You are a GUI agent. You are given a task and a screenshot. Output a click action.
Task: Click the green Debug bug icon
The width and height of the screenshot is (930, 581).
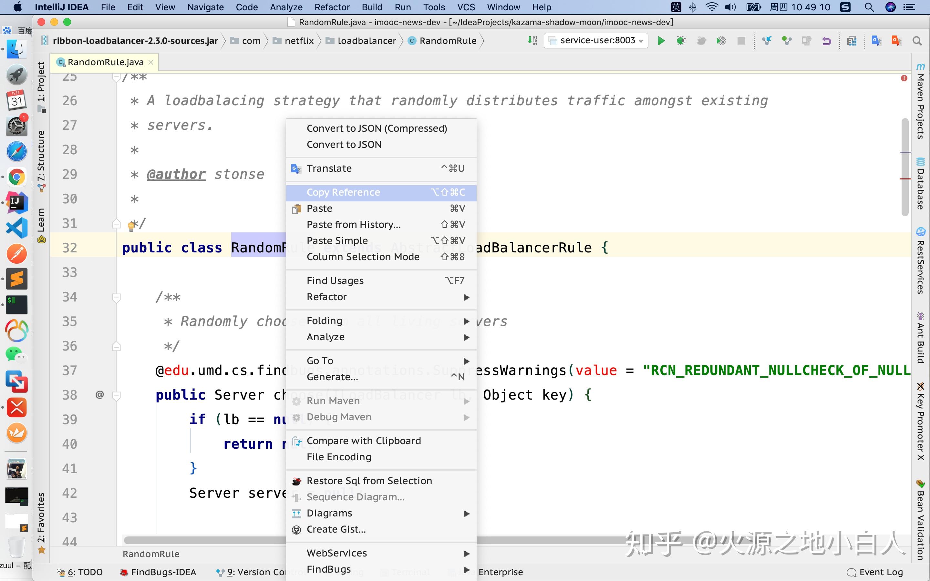[x=681, y=41]
